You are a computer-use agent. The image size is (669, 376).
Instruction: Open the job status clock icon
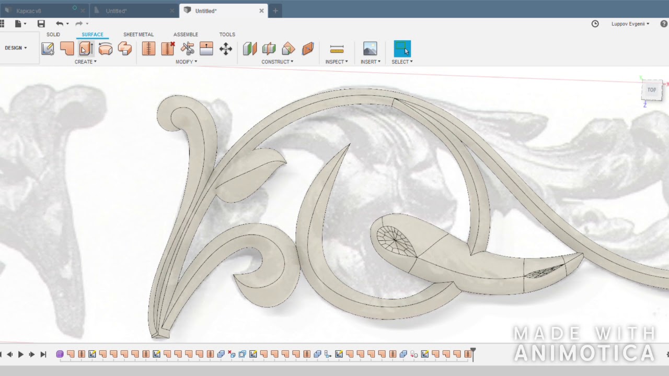(x=595, y=23)
